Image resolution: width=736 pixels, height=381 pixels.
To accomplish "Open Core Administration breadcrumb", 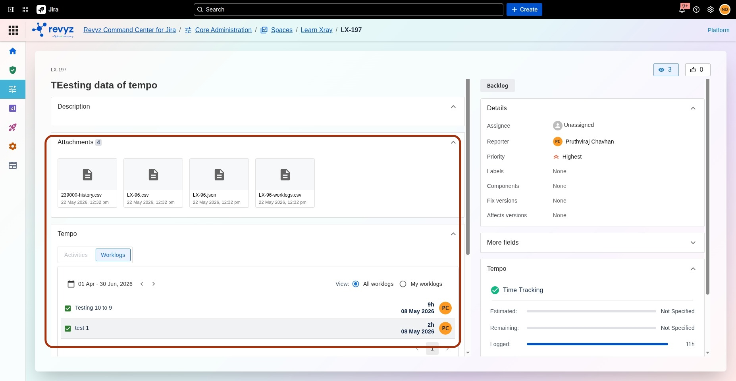I will (x=223, y=30).
